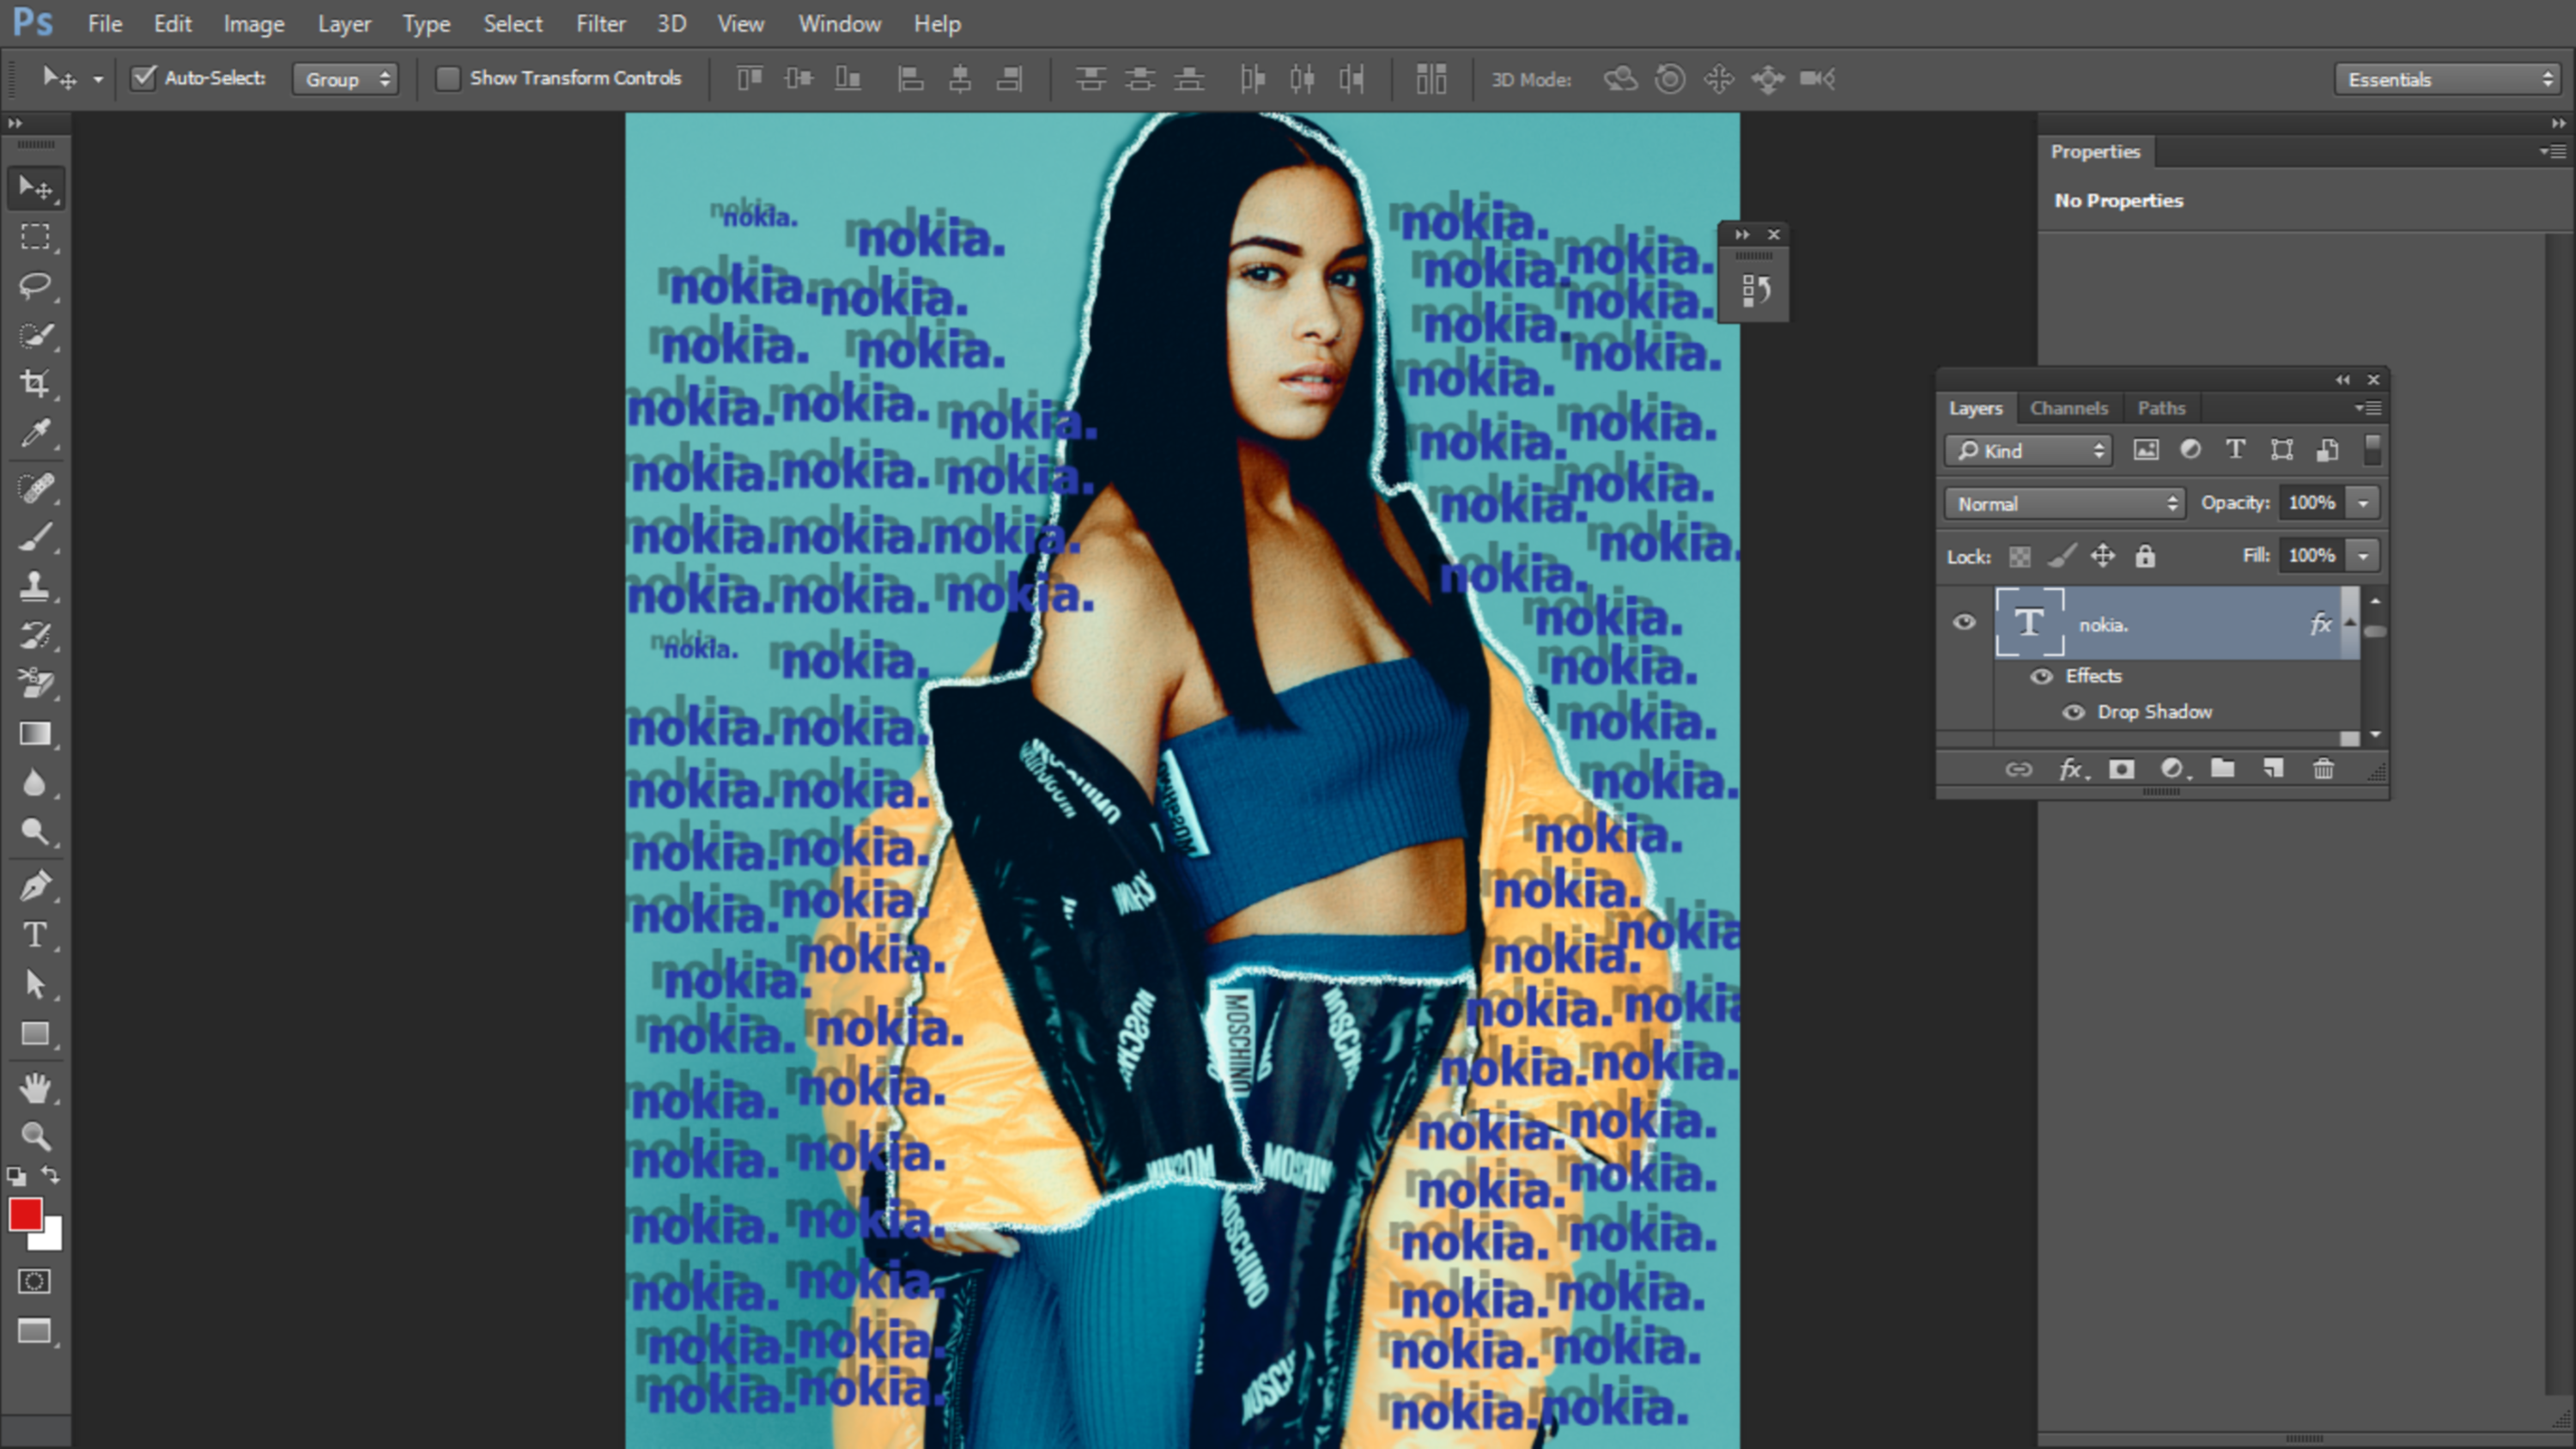Toggle Lock transparent pixels

[2020, 557]
